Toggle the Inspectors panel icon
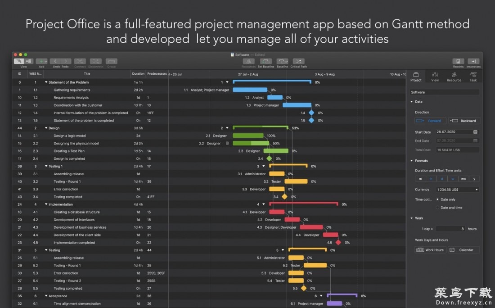Viewport: 495px width, 308px height. click(473, 61)
